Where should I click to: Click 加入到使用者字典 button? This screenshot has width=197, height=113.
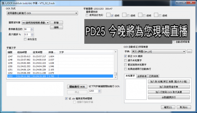point(169,87)
